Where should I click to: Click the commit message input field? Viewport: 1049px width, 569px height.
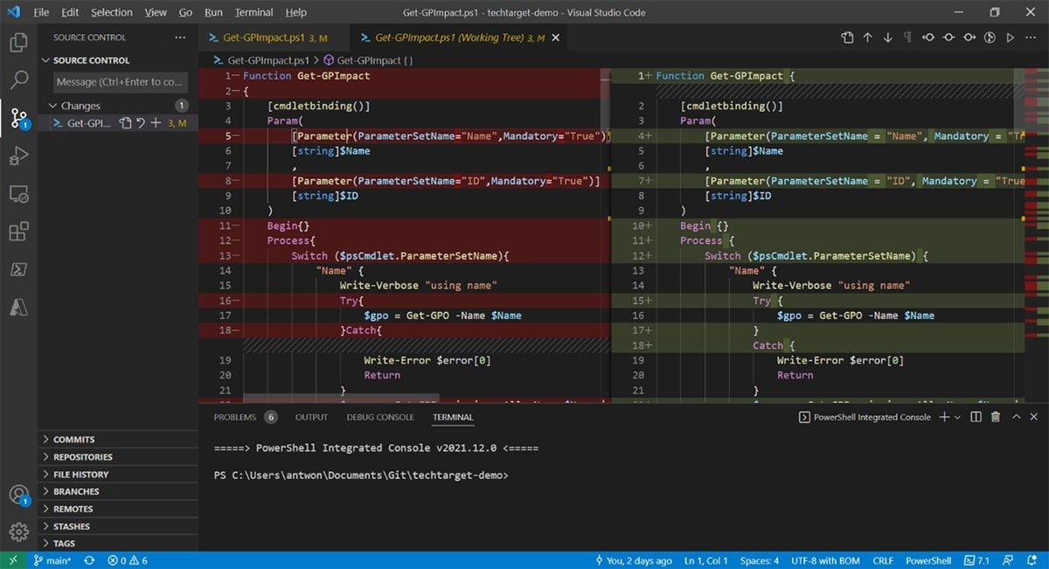tap(120, 82)
